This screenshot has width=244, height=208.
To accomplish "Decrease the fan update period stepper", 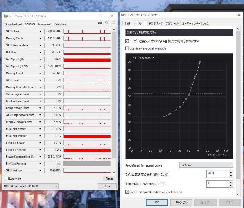I will [231, 176].
